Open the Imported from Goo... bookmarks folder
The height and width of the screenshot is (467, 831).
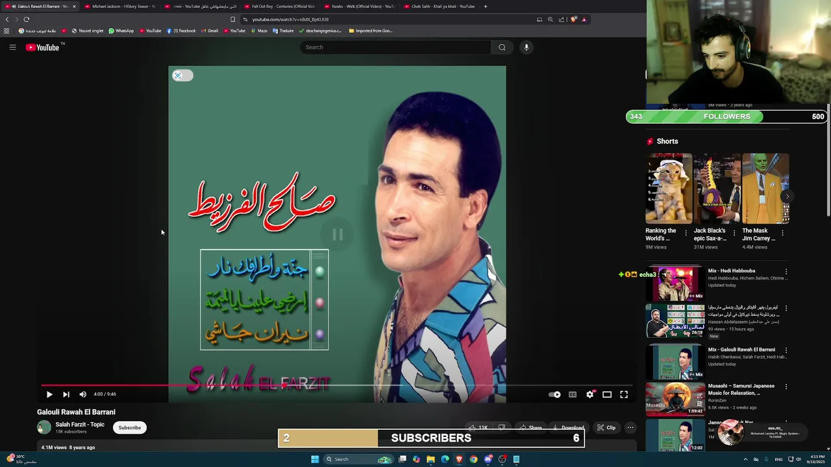(x=371, y=30)
